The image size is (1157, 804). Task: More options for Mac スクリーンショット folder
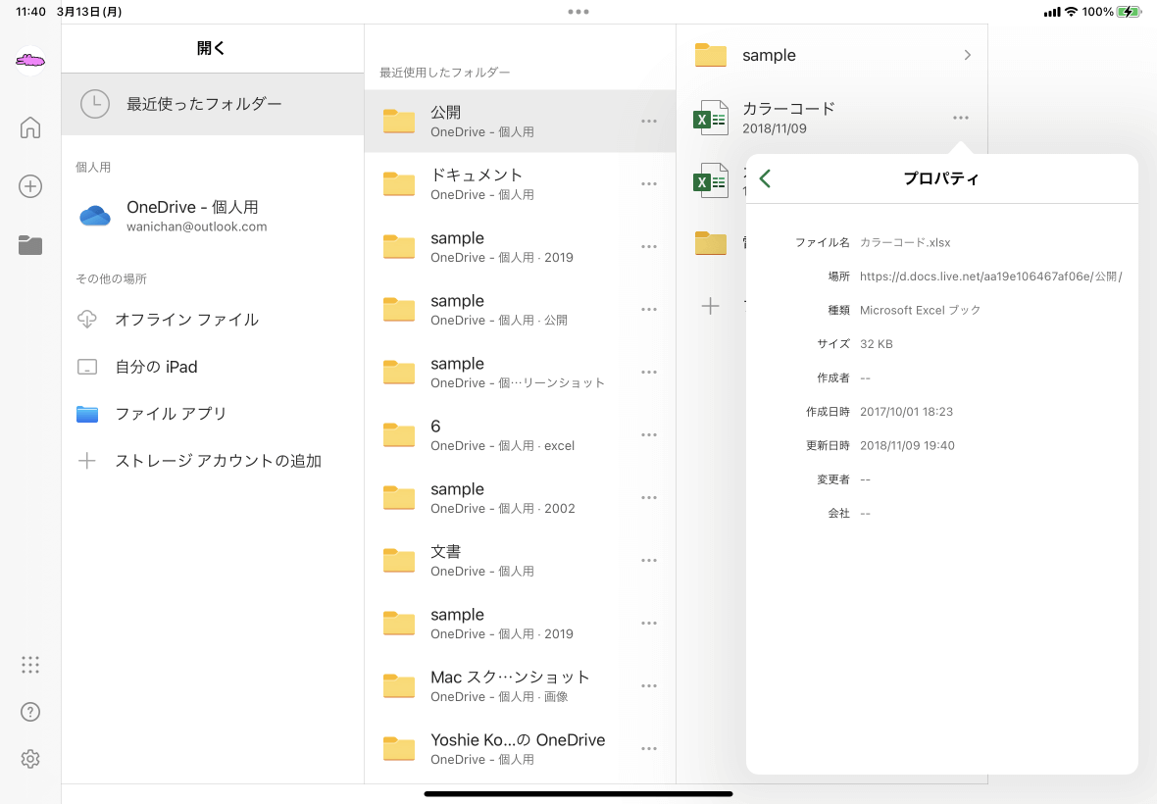click(648, 685)
